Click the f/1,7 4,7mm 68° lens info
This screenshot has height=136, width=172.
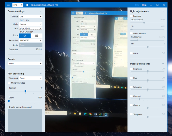click(26, 32)
